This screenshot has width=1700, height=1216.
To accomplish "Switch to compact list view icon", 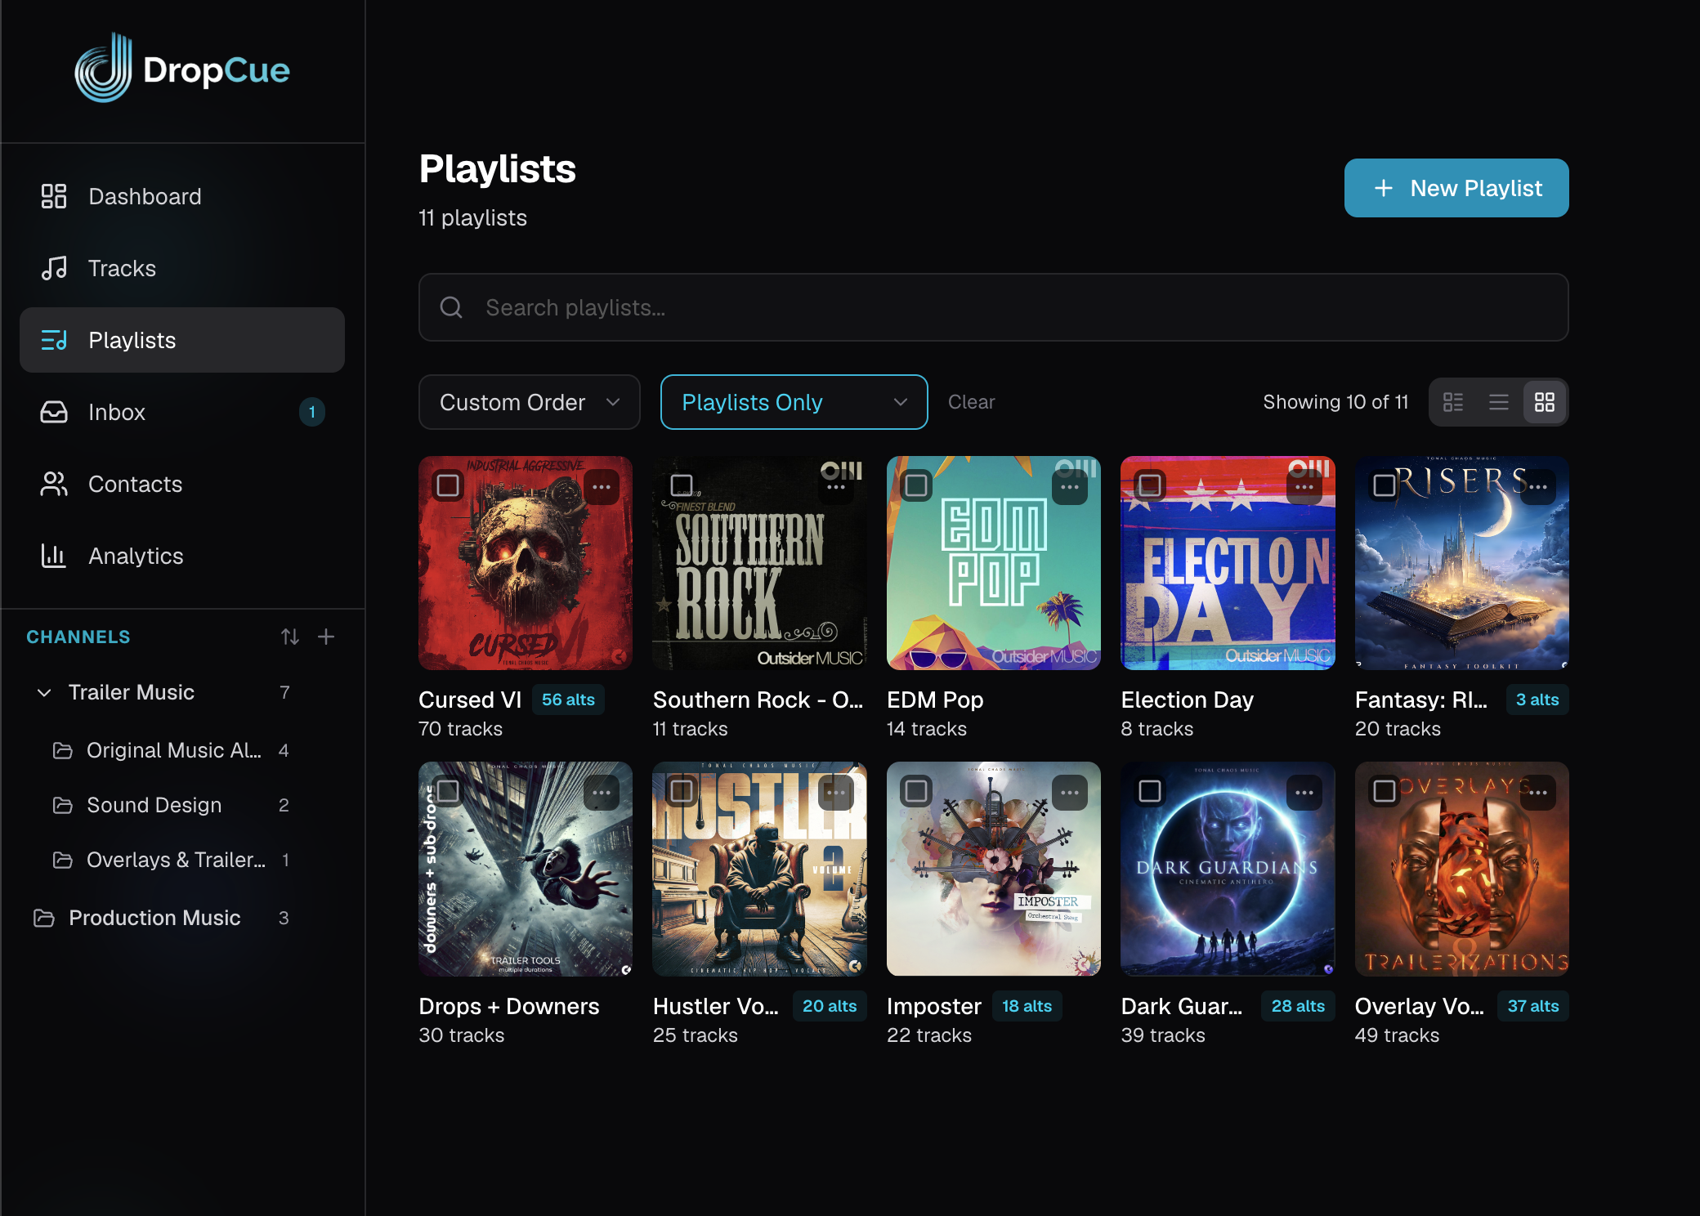I will pyautogui.click(x=1498, y=402).
